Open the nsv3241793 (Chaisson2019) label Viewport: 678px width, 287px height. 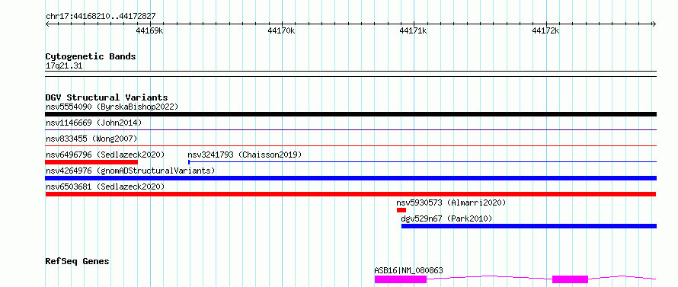[245, 155]
